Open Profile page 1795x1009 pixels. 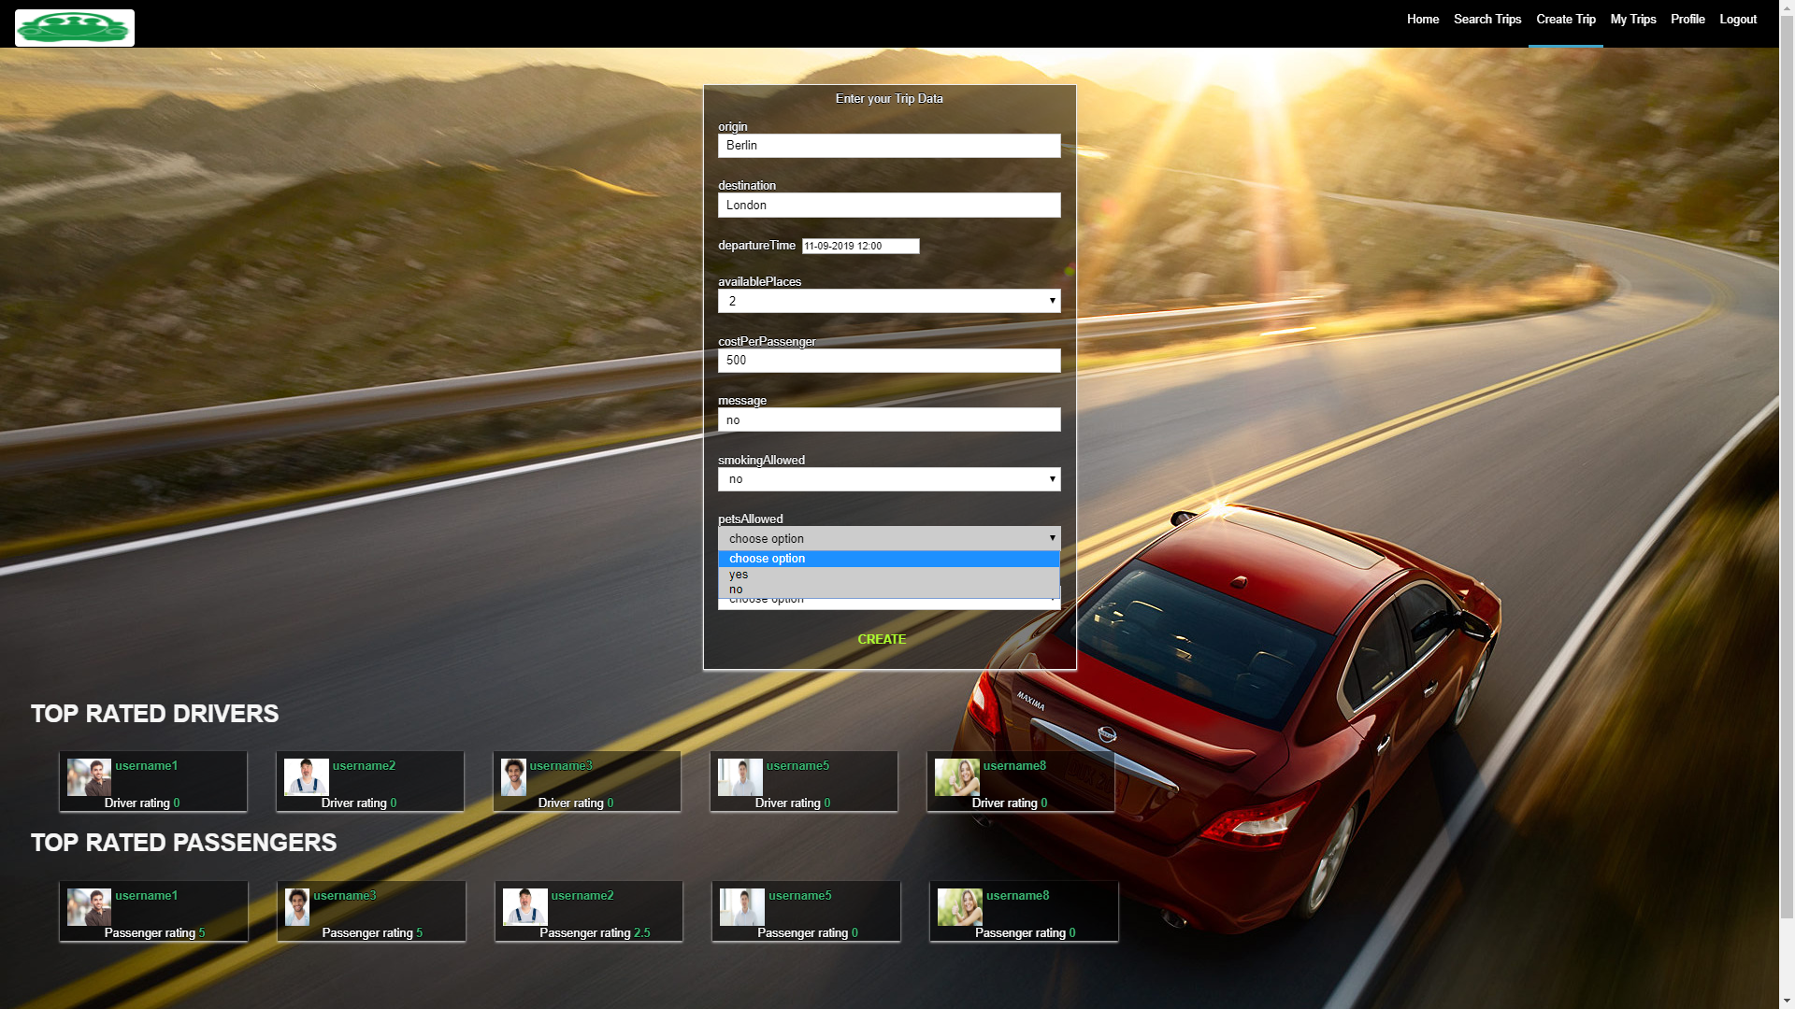1687,20
